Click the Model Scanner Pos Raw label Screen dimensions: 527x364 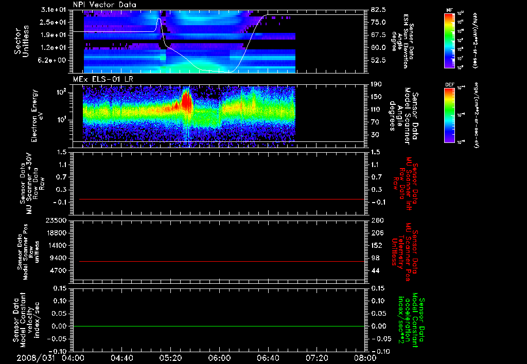pos(28,252)
